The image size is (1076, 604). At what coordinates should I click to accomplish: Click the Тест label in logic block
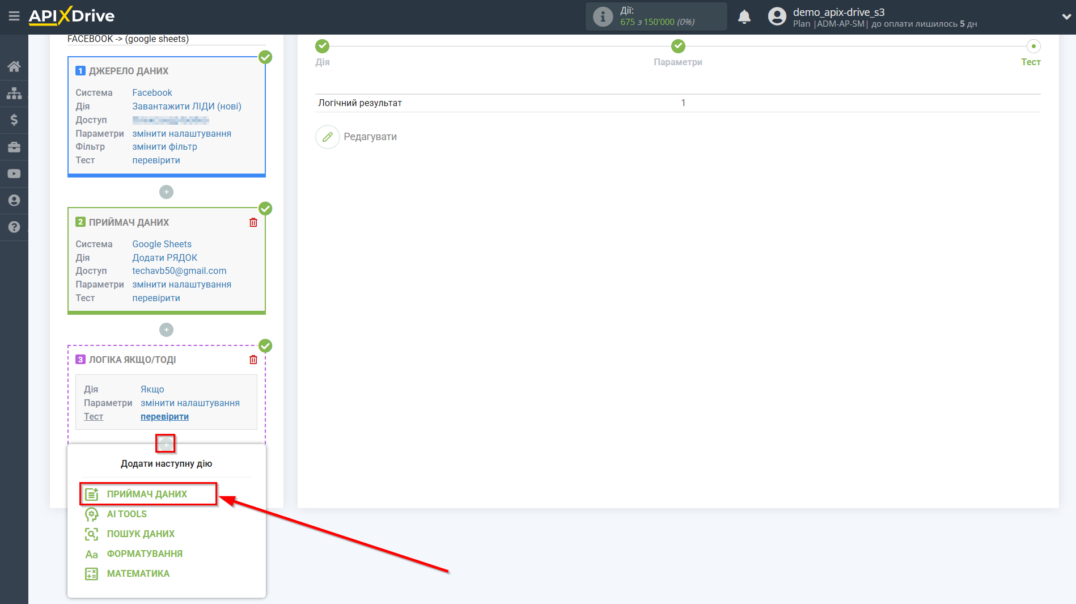[x=94, y=416]
